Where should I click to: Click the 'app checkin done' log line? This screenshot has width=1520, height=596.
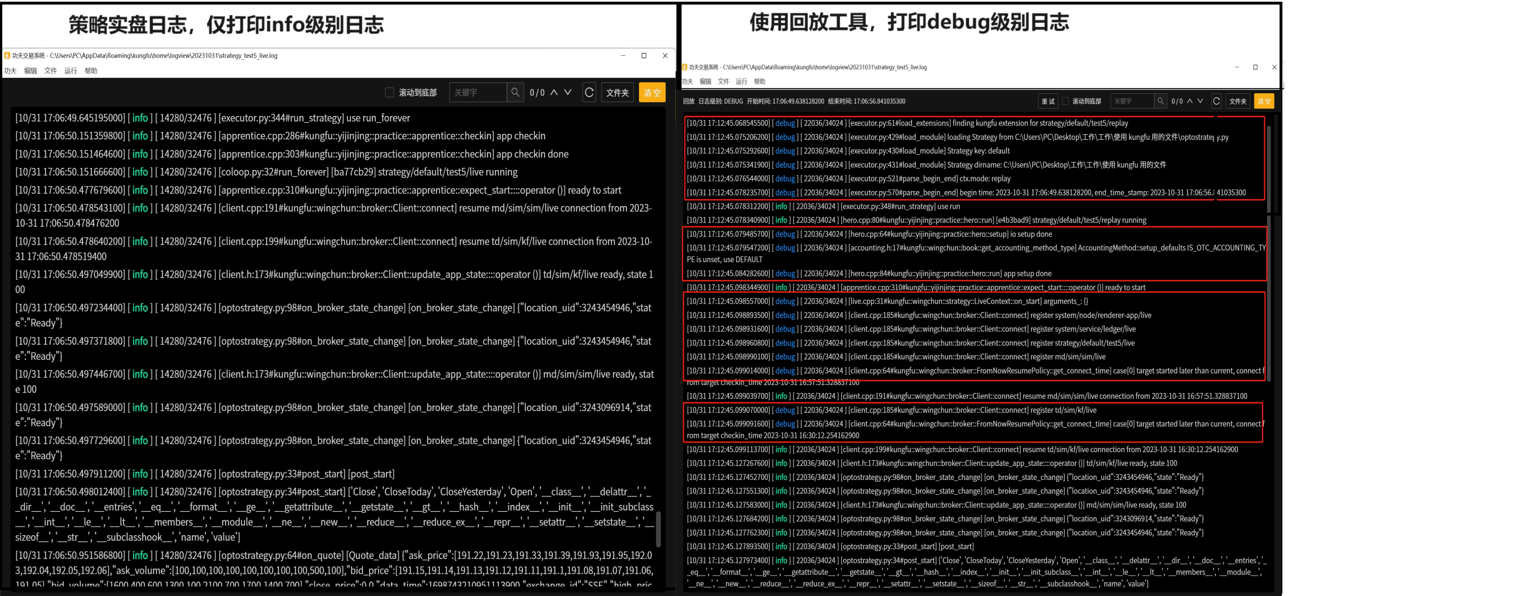click(x=292, y=154)
